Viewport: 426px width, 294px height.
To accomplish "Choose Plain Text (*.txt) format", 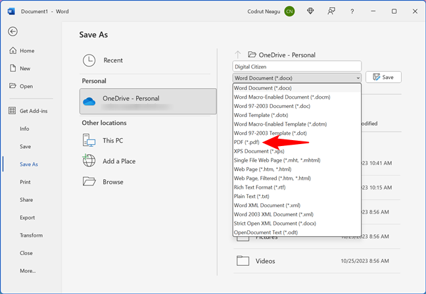I will coord(252,196).
